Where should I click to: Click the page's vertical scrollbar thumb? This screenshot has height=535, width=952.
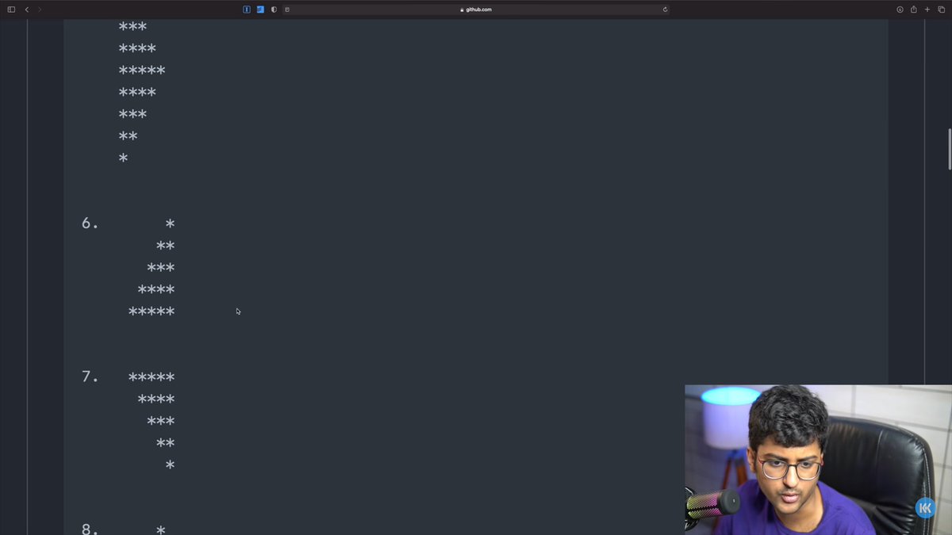949,148
